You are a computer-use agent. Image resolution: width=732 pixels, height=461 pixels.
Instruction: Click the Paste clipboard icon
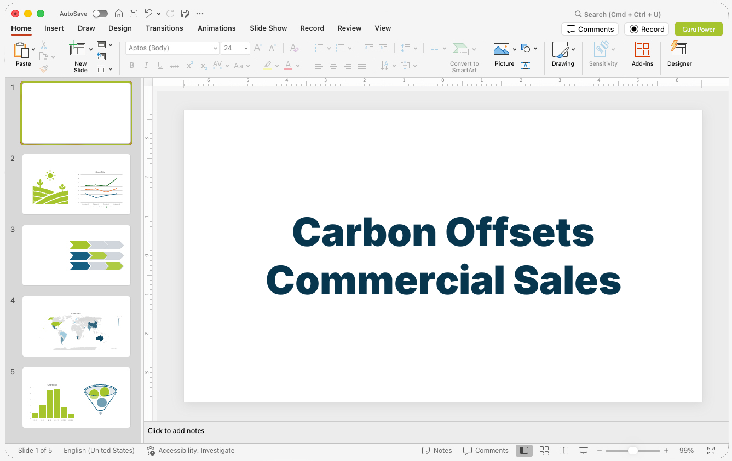tap(21, 50)
